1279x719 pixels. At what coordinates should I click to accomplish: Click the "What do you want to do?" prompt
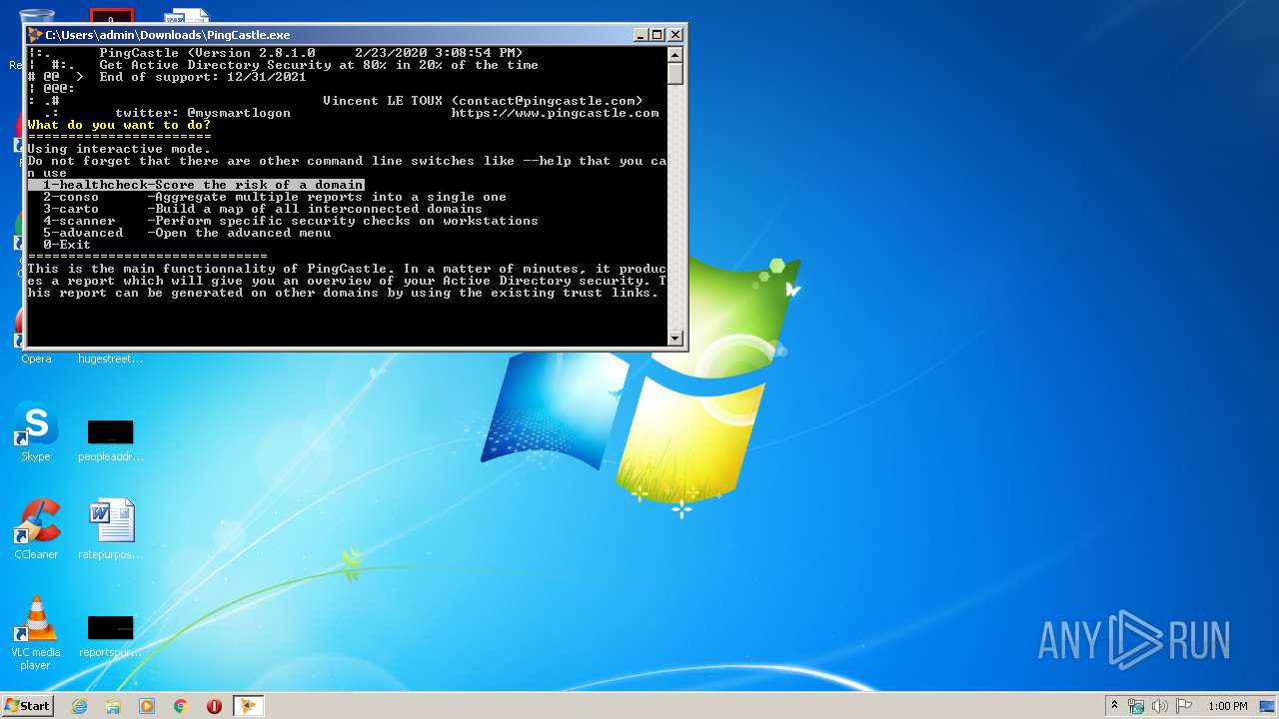click(x=119, y=125)
